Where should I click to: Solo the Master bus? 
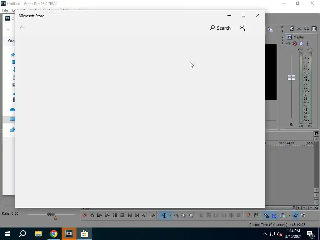tap(307, 43)
